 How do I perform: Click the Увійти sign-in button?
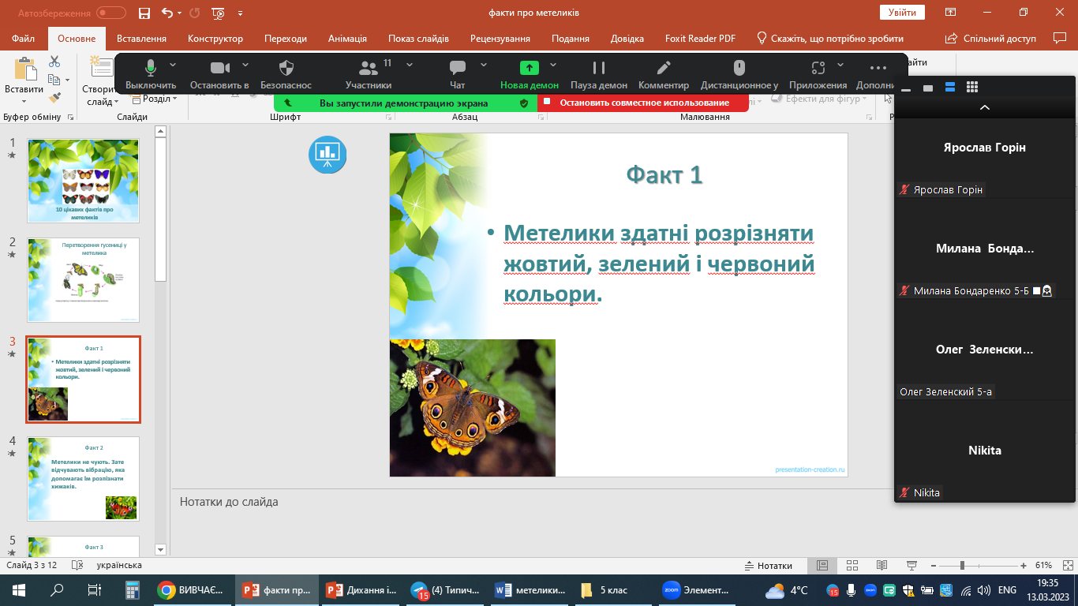tap(902, 13)
